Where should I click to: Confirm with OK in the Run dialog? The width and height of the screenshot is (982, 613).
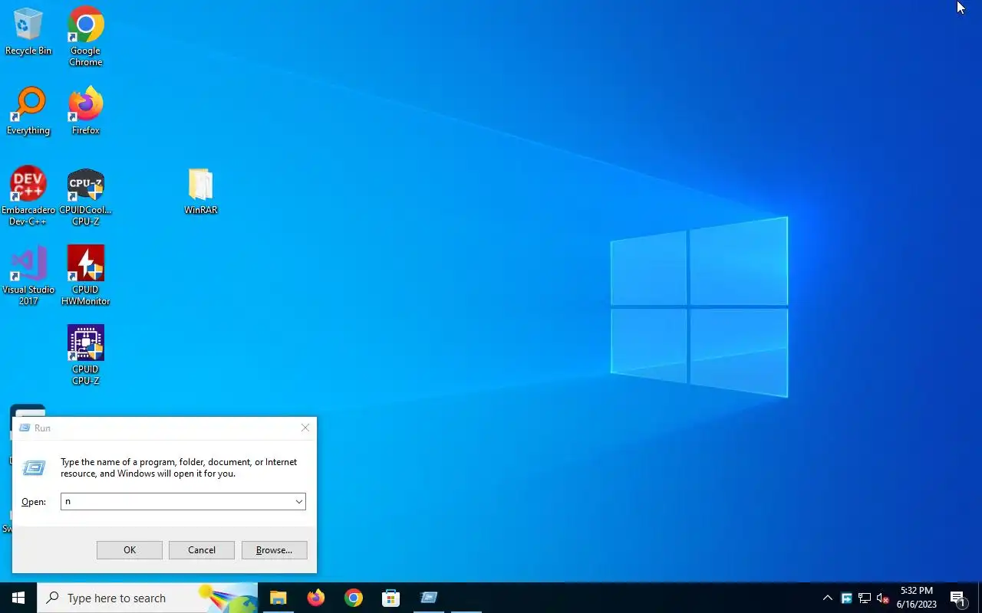(x=130, y=550)
